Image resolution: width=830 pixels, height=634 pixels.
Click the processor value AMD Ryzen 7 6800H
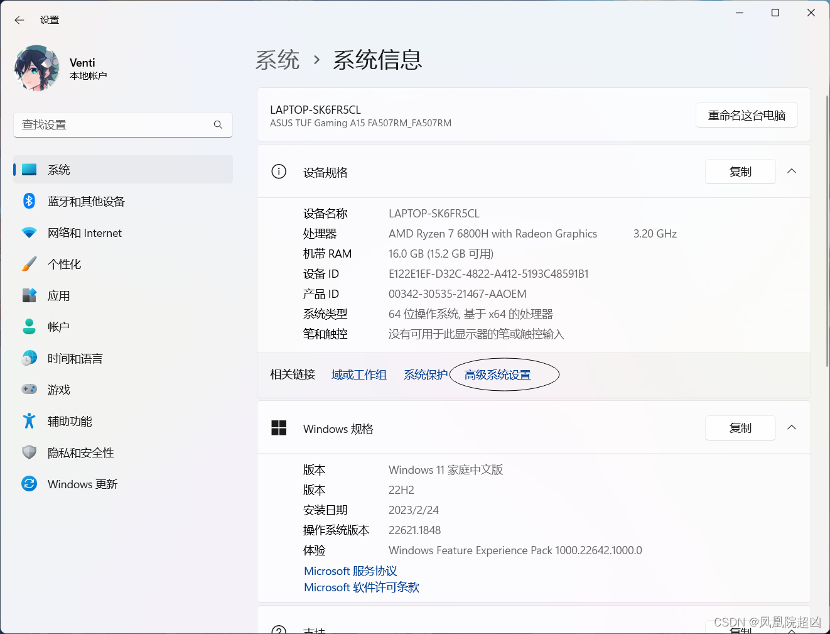coord(493,234)
